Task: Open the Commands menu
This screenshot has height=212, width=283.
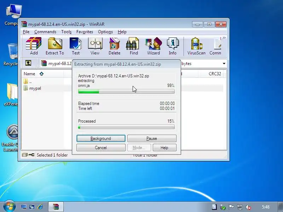Action: pos(45,32)
